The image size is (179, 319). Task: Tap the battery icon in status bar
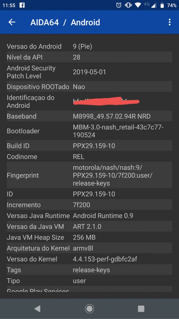tap(162, 5)
